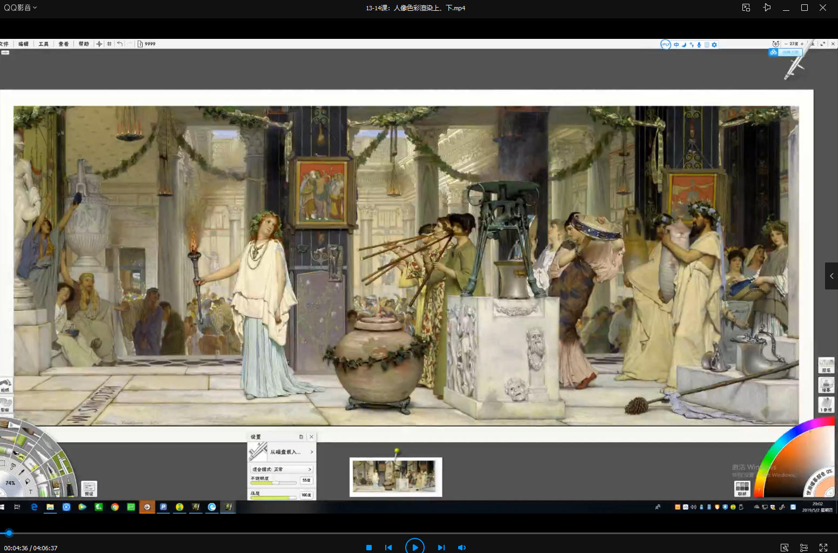Open the 图层 layers panel icon

coord(826,366)
